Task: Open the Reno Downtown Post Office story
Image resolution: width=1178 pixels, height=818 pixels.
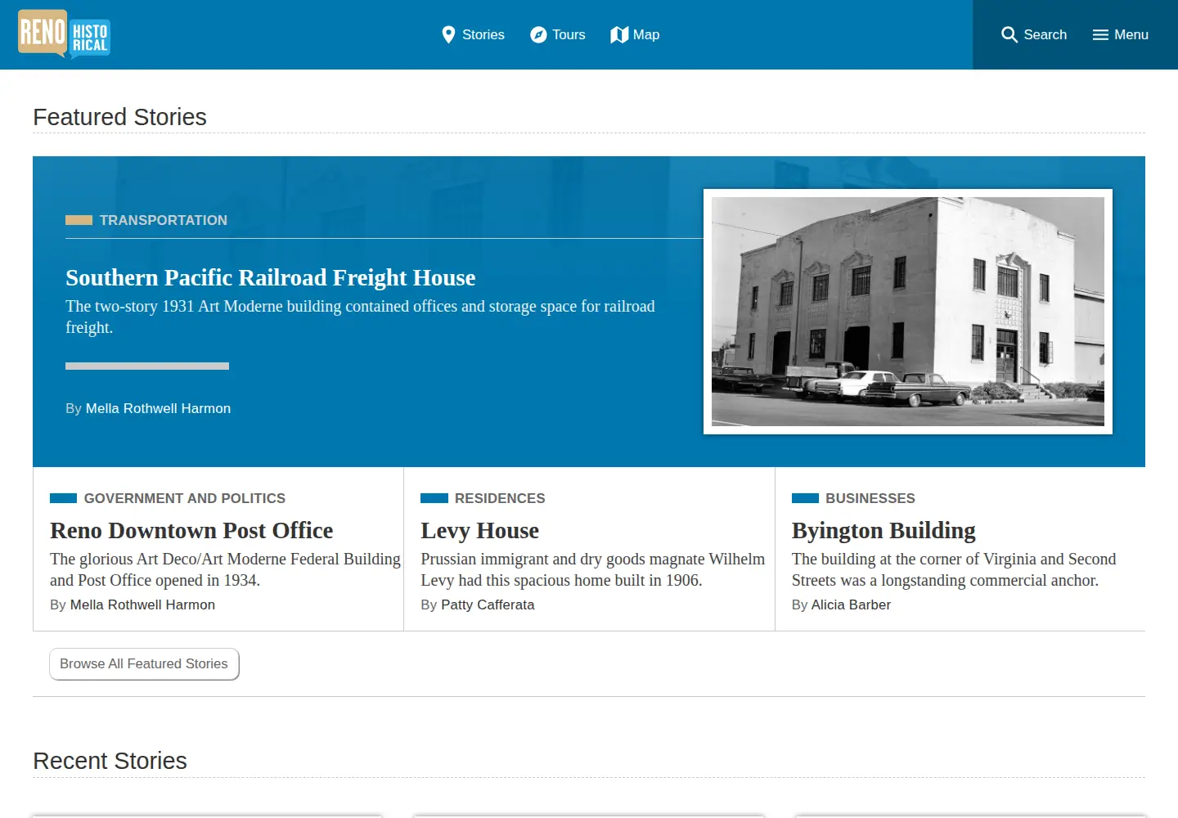Action: coord(191,531)
